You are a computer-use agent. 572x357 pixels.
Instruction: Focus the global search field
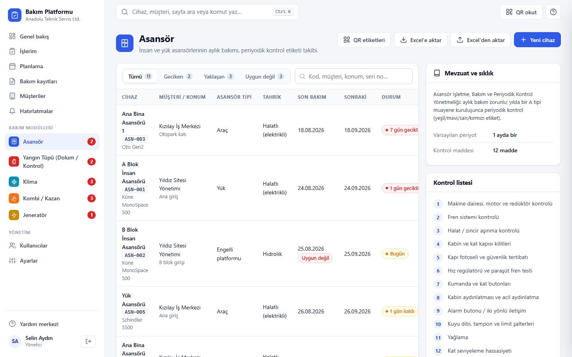pyautogui.click(x=207, y=12)
